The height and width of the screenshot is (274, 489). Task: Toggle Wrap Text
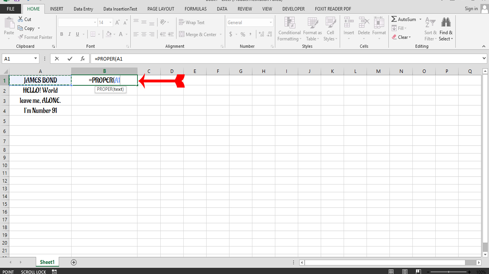(192, 22)
